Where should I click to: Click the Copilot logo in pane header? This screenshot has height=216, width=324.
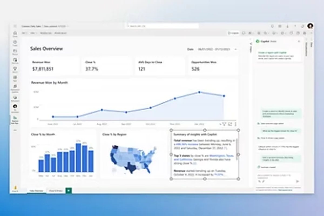tap(258, 41)
